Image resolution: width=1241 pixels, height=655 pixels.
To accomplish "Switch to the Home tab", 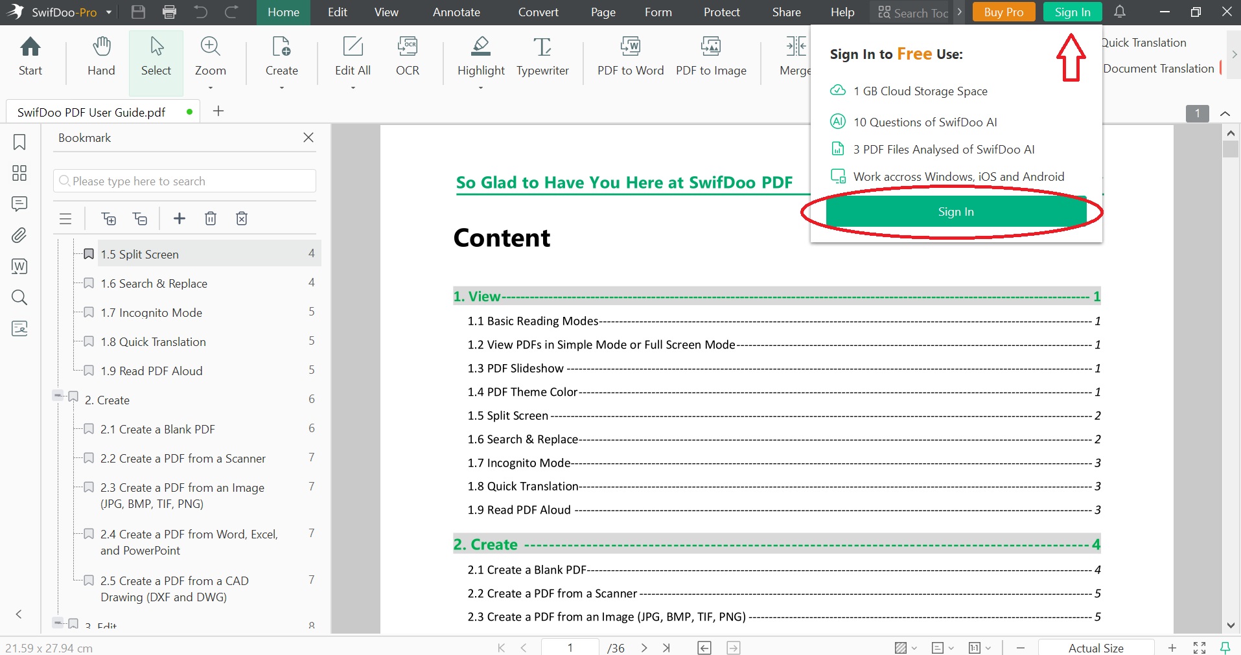I will coord(284,12).
